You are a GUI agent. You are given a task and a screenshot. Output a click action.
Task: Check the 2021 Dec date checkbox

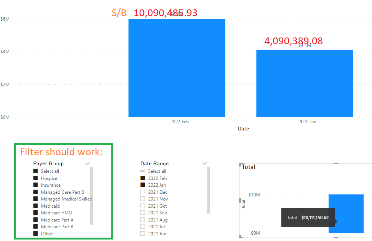tap(143, 192)
